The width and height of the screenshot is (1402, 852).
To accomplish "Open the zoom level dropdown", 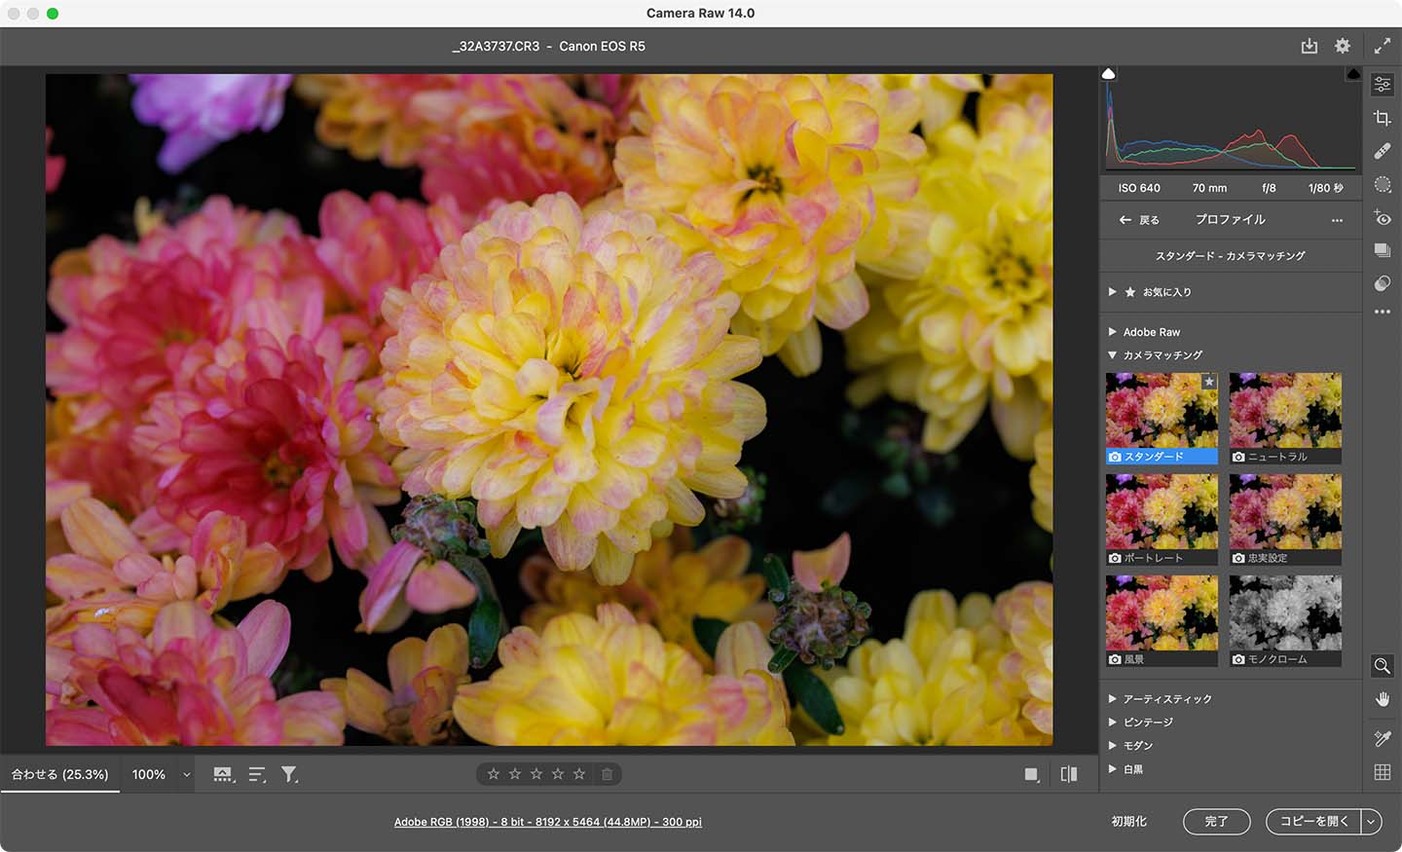I will 185,774.
